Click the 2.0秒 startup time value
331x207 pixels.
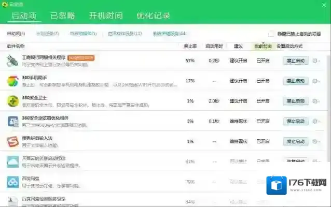(214, 101)
